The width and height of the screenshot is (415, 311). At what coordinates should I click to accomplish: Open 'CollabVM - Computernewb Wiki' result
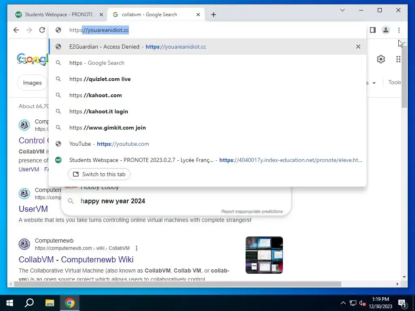[76, 260]
